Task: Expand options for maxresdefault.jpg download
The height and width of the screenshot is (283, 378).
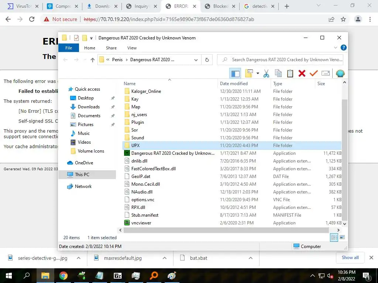Action: (x=165, y=258)
